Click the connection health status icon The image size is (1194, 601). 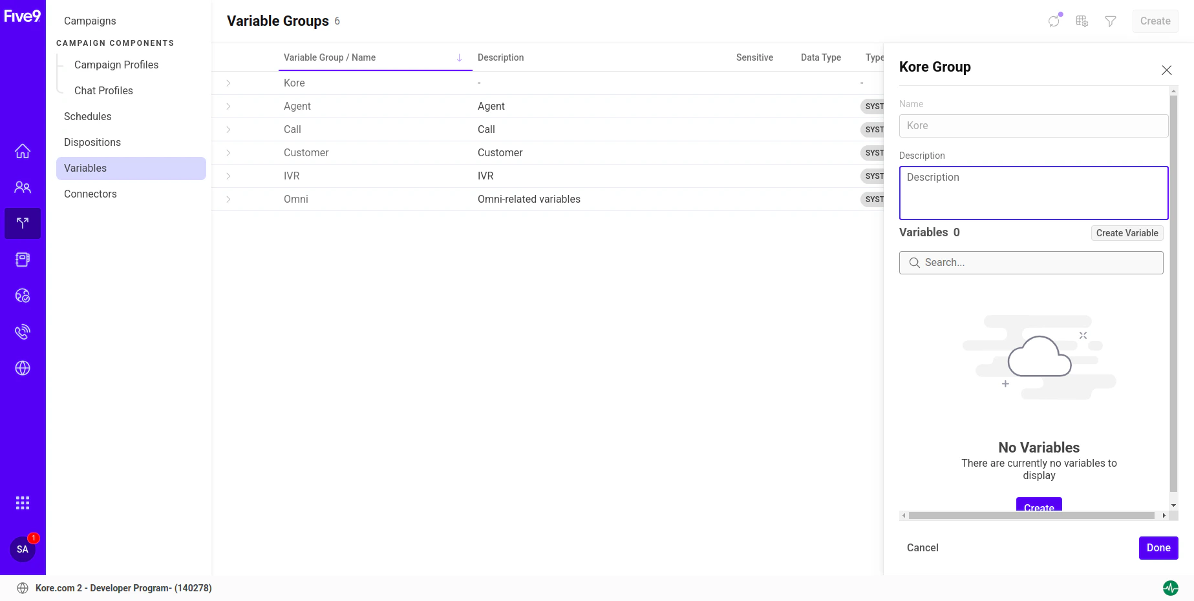[x=1171, y=588]
